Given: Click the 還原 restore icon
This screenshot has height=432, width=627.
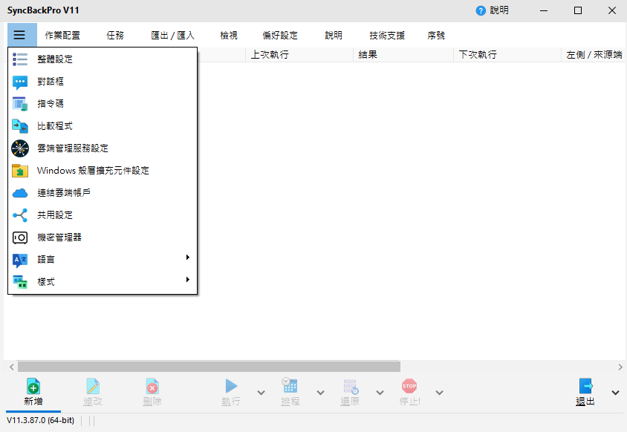Looking at the screenshot, I should pyautogui.click(x=351, y=387).
